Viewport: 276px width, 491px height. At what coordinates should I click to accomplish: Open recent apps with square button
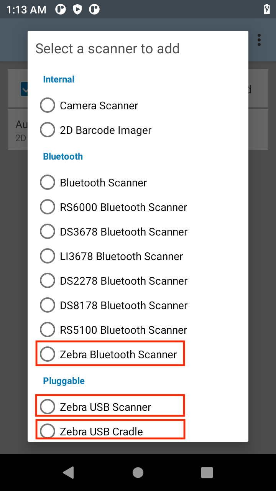(207, 473)
